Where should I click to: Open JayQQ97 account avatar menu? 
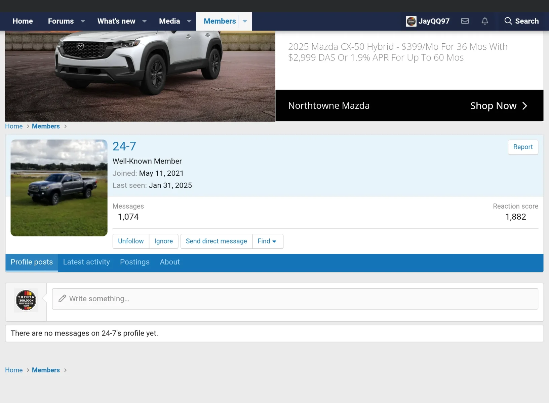[x=428, y=21]
